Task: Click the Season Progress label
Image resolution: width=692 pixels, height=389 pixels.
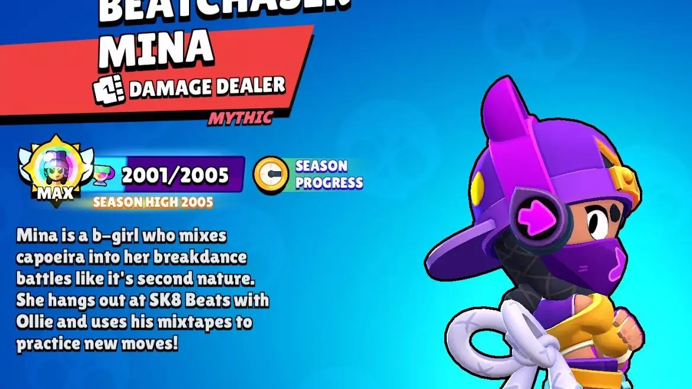Action: coord(329,175)
